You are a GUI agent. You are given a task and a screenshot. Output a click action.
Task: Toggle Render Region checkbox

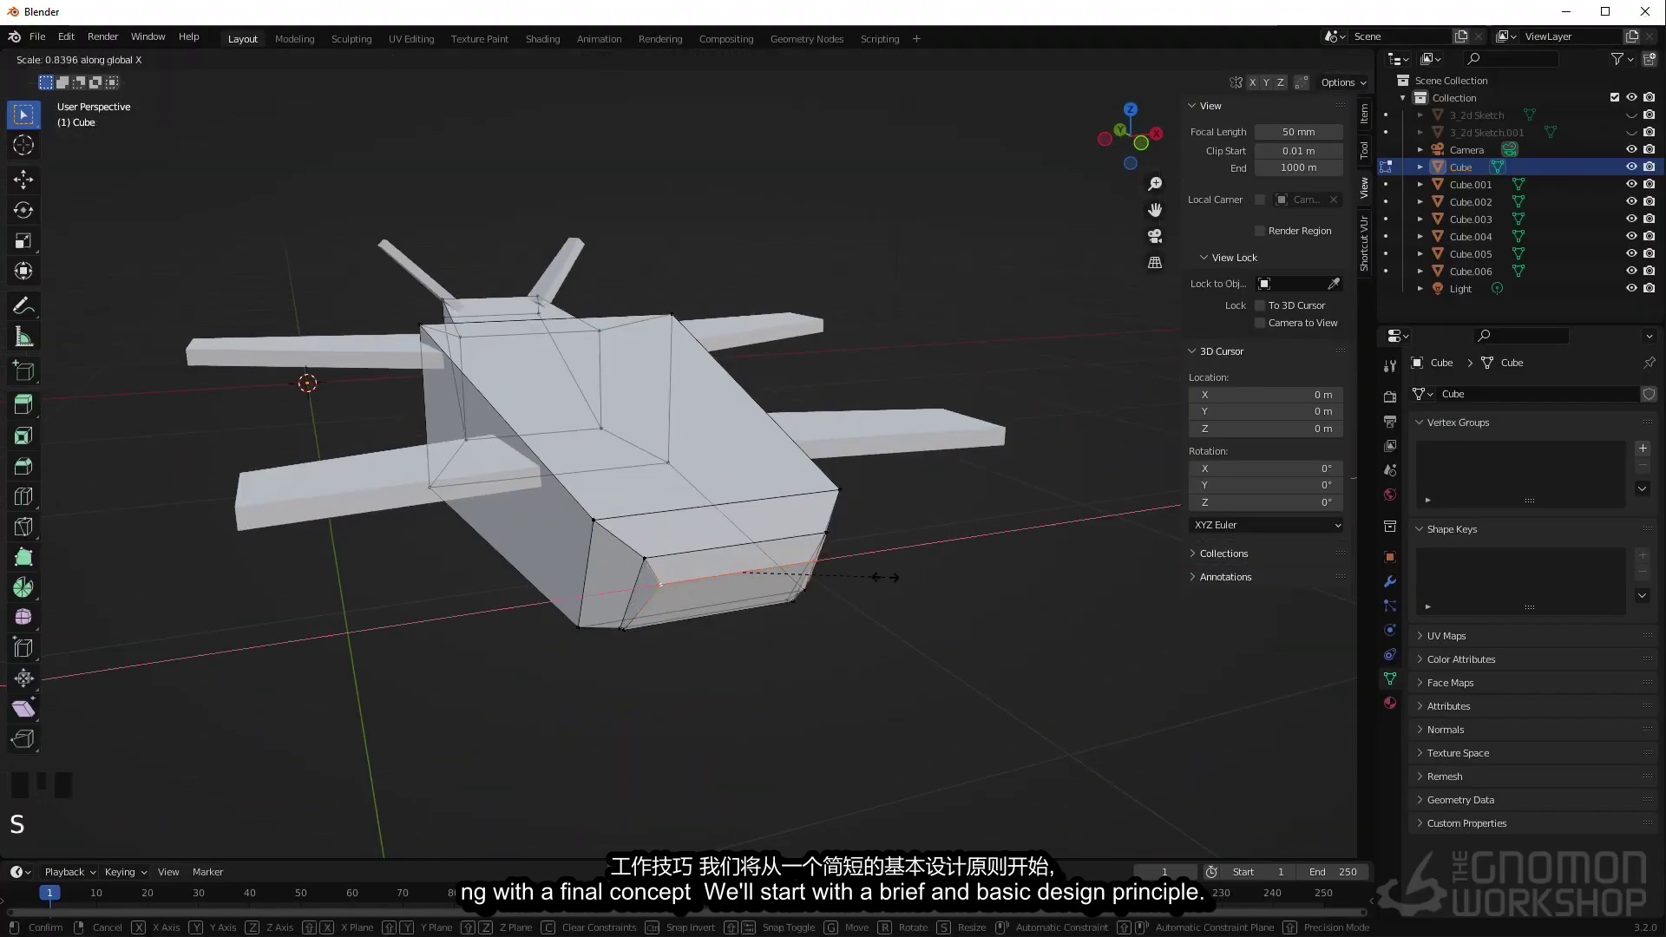click(1259, 230)
